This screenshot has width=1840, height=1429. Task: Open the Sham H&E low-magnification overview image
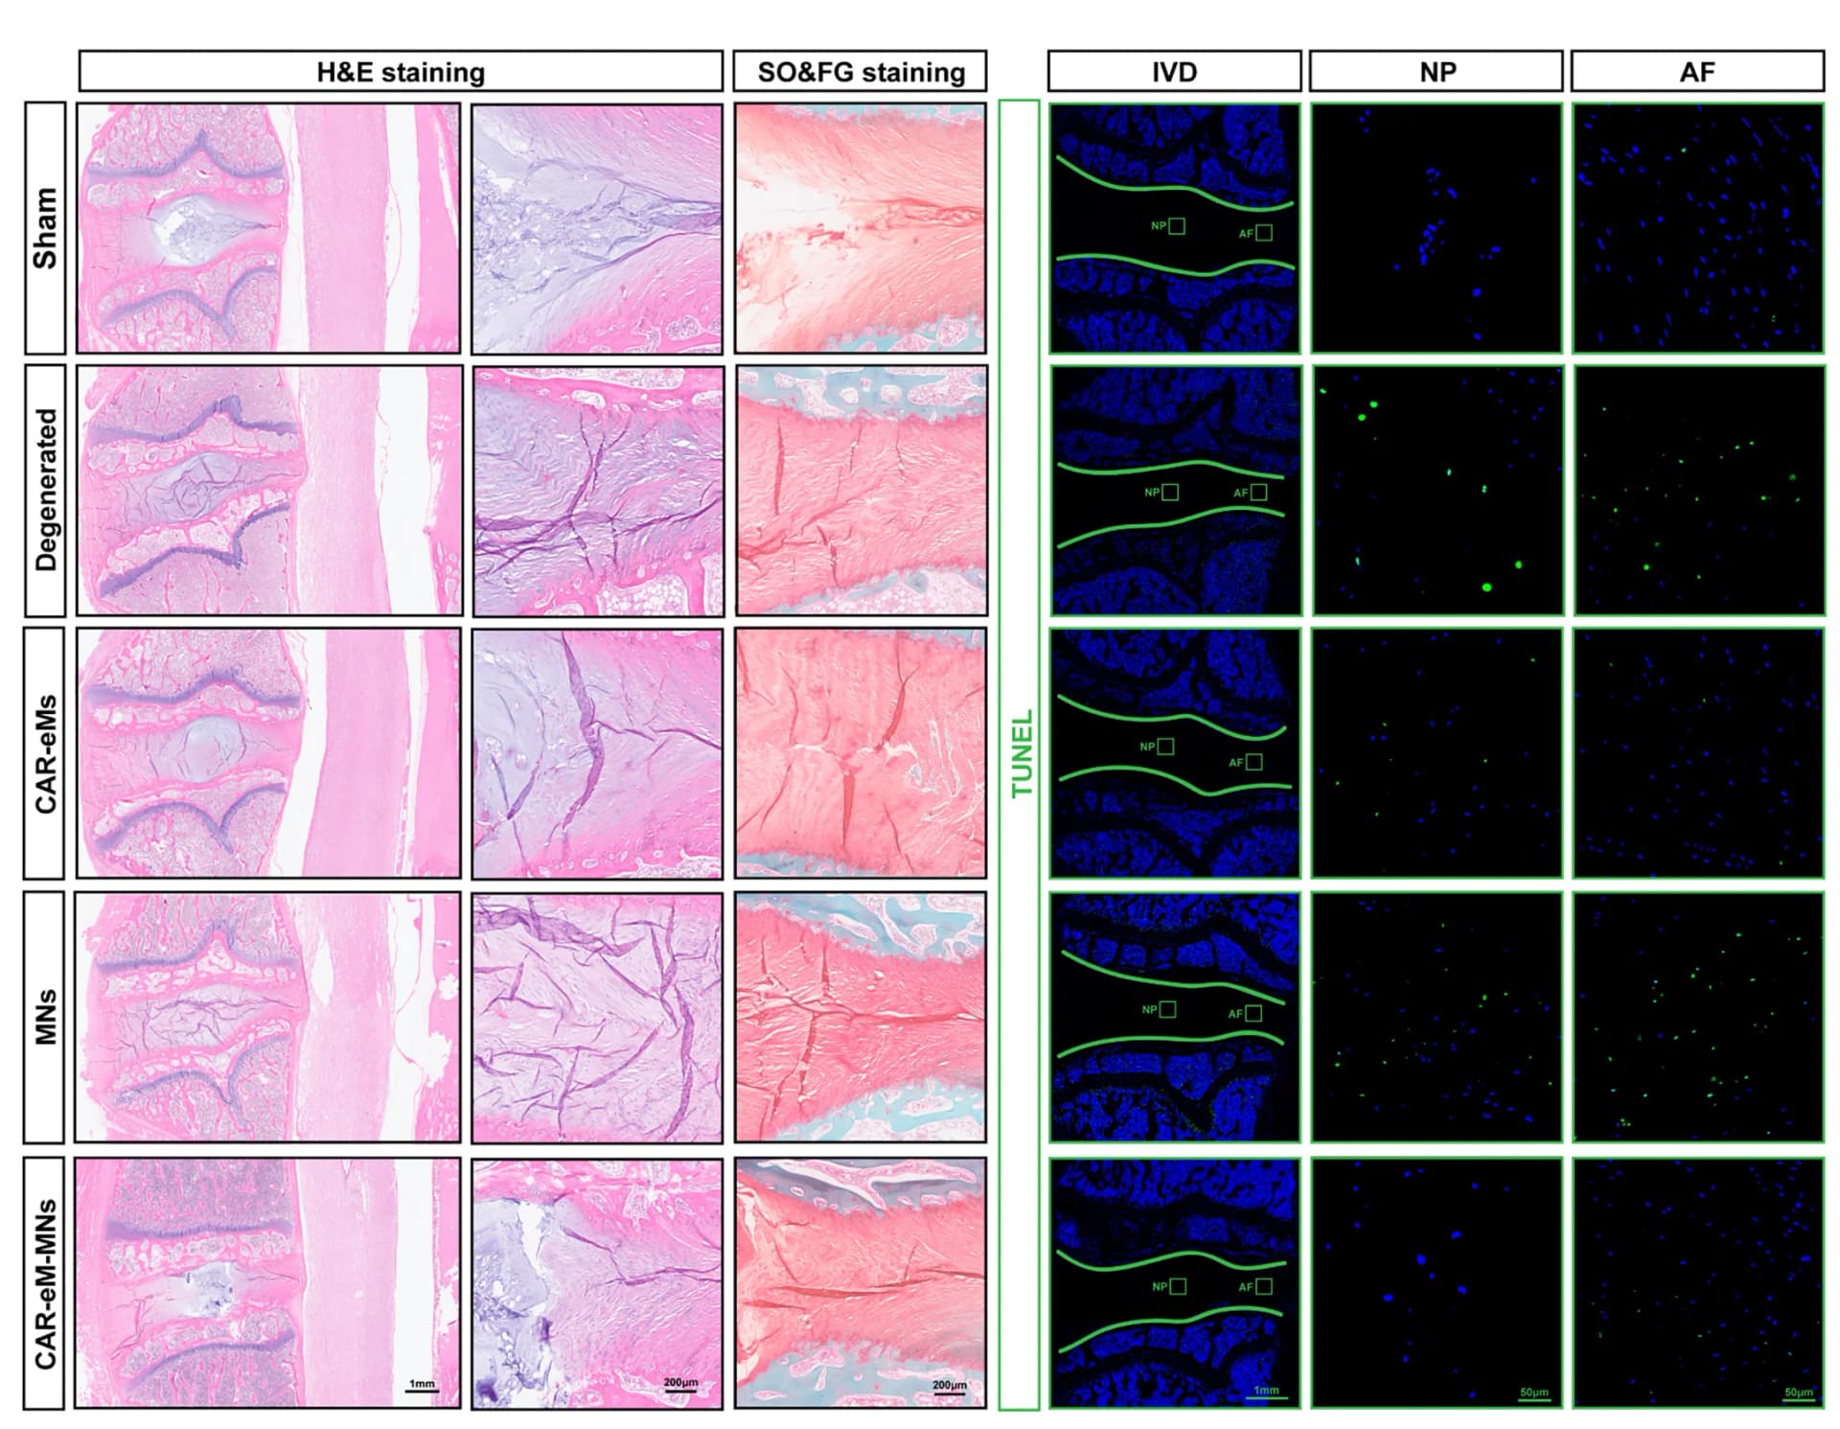pos(268,228)
